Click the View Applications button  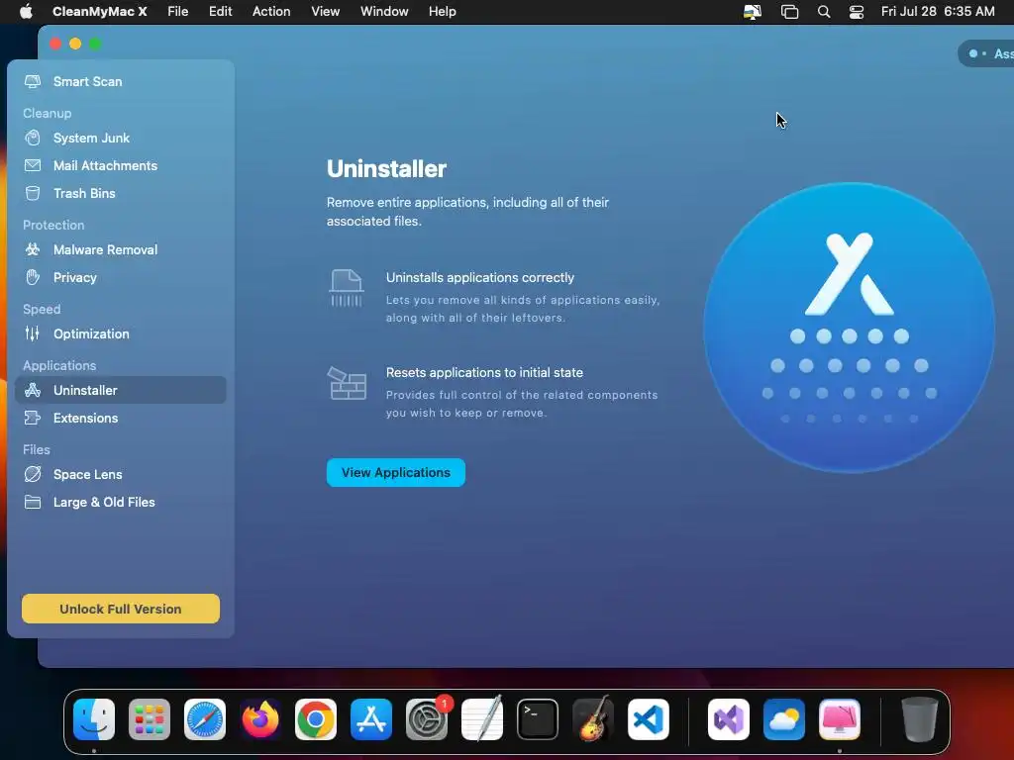396,472
